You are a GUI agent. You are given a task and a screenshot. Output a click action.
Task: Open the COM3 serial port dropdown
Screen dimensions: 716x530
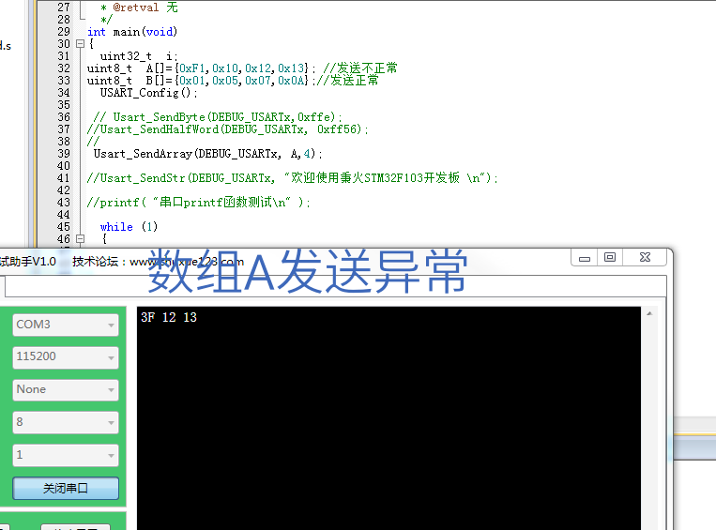(x=65, y=325)
